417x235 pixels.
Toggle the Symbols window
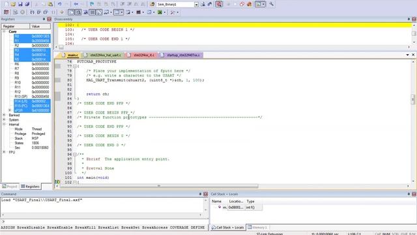[x=85, y=12]
